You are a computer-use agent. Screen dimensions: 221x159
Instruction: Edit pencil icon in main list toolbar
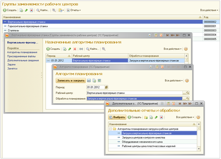(x=26, y=10)
